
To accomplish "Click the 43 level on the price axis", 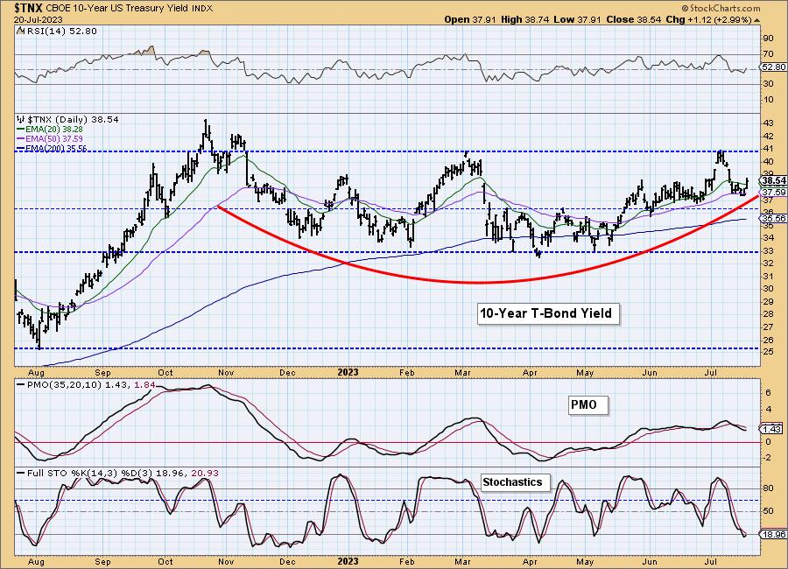I will [768, 123].
